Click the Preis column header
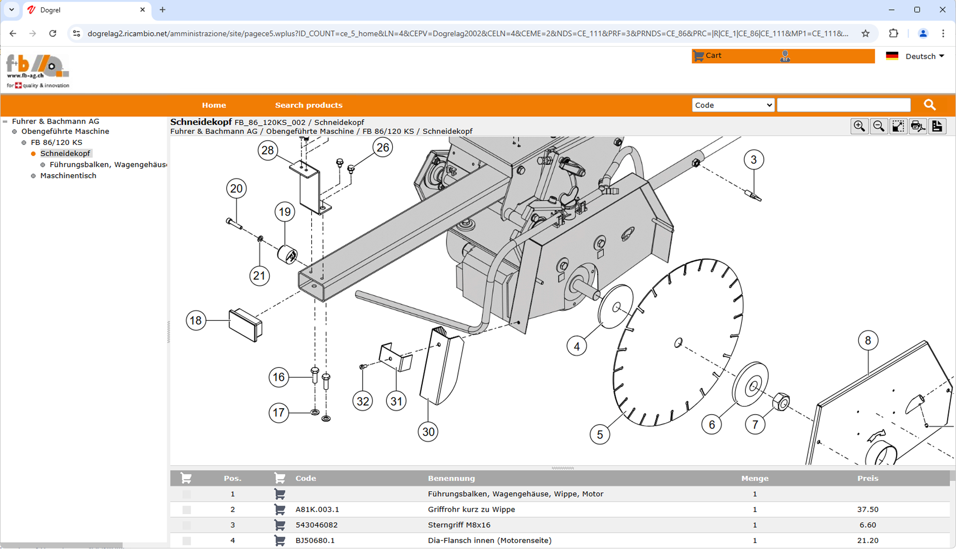The image size is (956, 550). point(867,478)
